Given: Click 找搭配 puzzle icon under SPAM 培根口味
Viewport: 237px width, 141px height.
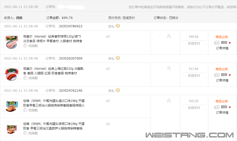Looking at the screenshot, I should pyautogui.click(x=25, y=133).
